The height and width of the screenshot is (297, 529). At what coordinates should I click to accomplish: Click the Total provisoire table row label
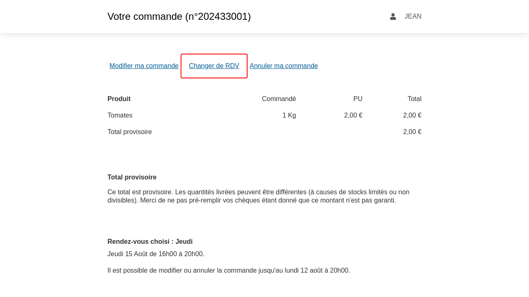[x=130, y=132]
